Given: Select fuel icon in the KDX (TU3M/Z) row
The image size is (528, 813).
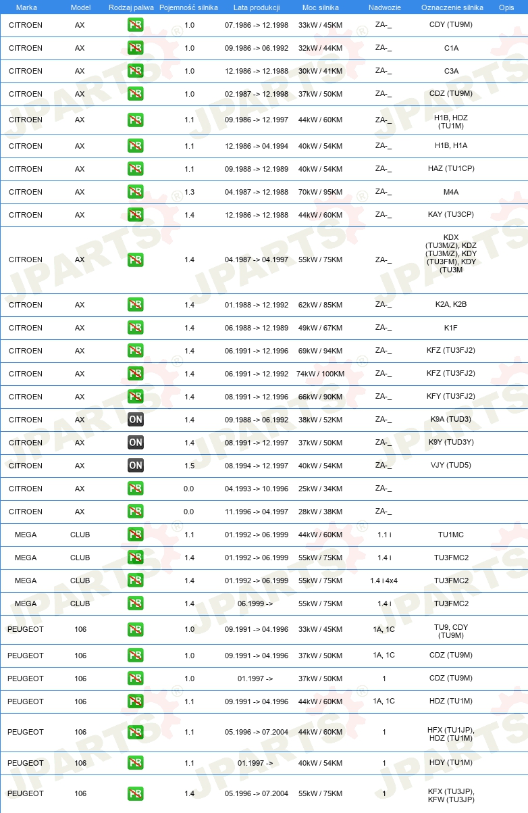Looking at the screenshot, I should pos(136,260).
